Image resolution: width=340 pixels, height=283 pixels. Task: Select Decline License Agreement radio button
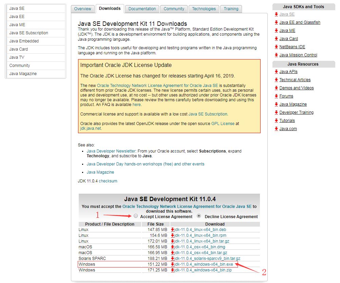coord(199,216)
